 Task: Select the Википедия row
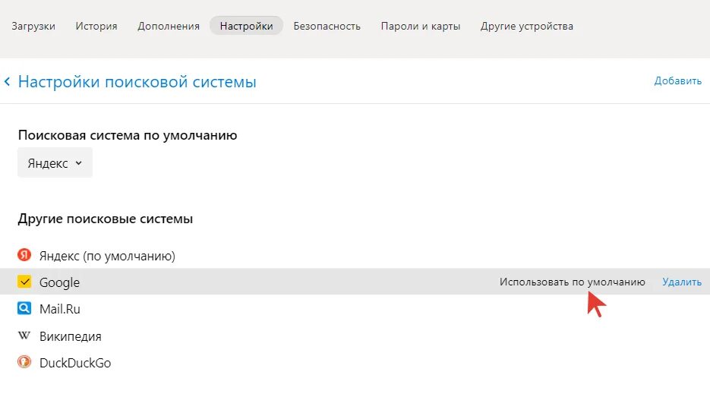coord(355,336)
